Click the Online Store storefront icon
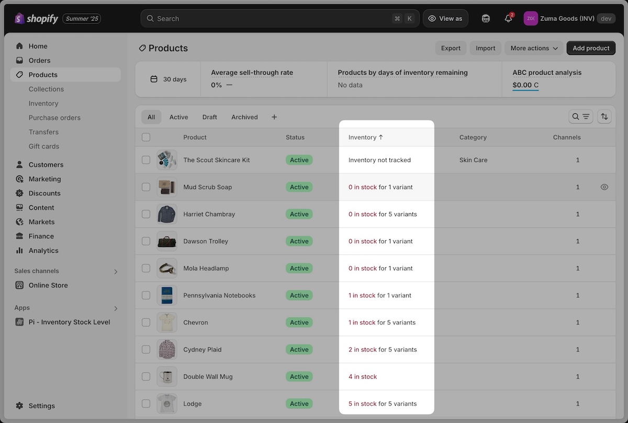This screenshot has height=423, width=628. tap(19, 285)
